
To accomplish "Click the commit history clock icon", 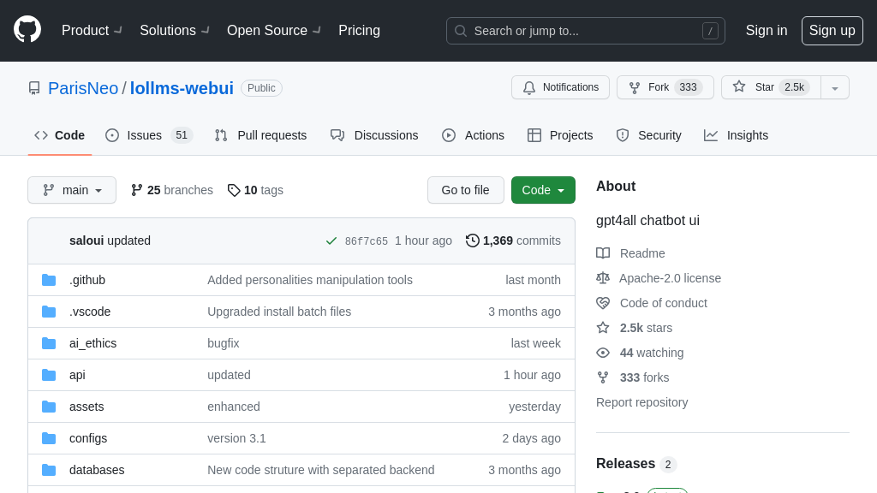I will pos(473,241).
